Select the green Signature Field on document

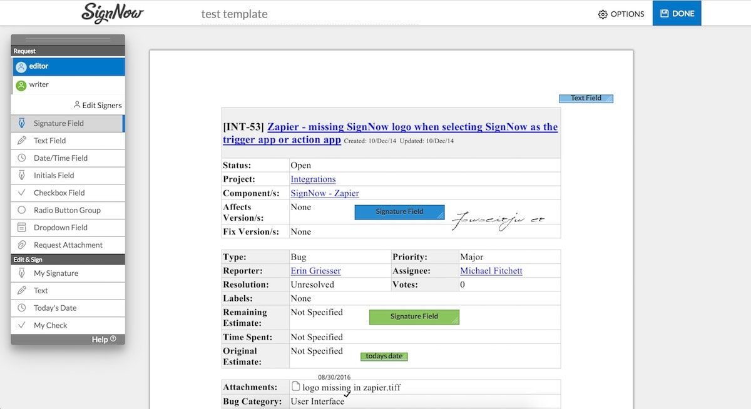(414, 316)
